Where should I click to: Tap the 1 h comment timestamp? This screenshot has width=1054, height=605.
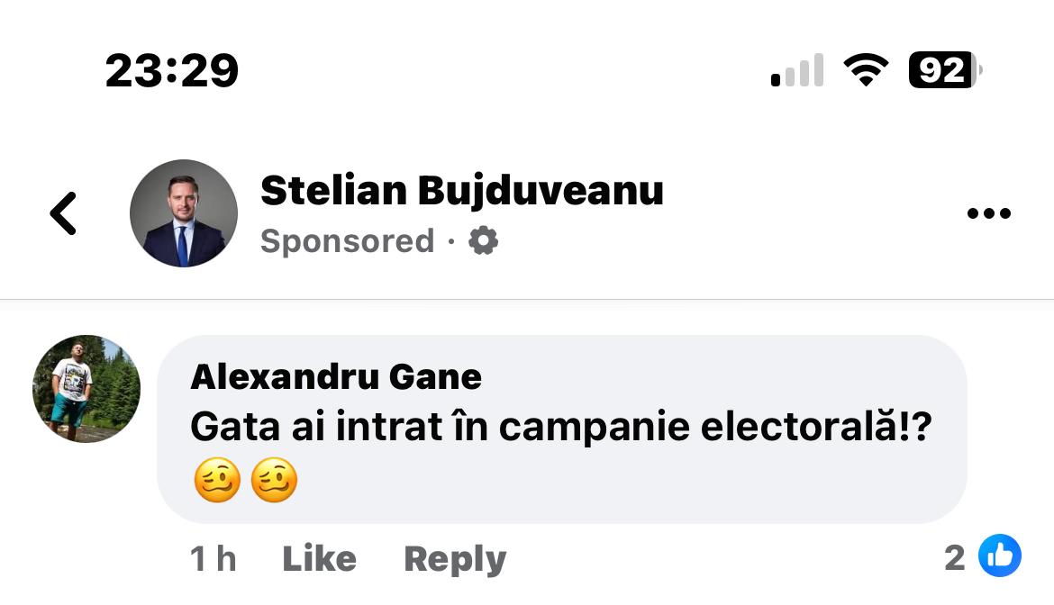click(214, 559)
